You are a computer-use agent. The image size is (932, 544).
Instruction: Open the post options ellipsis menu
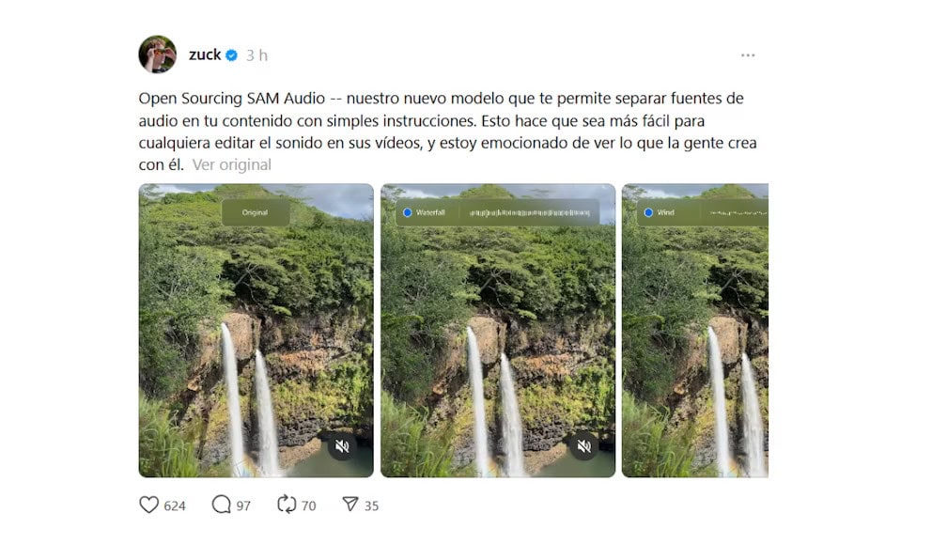click(x=748, y=54)
